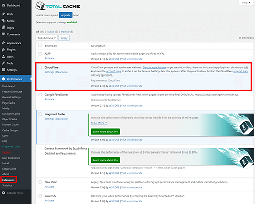
Task: Click the Collapse menu arrow icon
Action: (x=3, y=193)
